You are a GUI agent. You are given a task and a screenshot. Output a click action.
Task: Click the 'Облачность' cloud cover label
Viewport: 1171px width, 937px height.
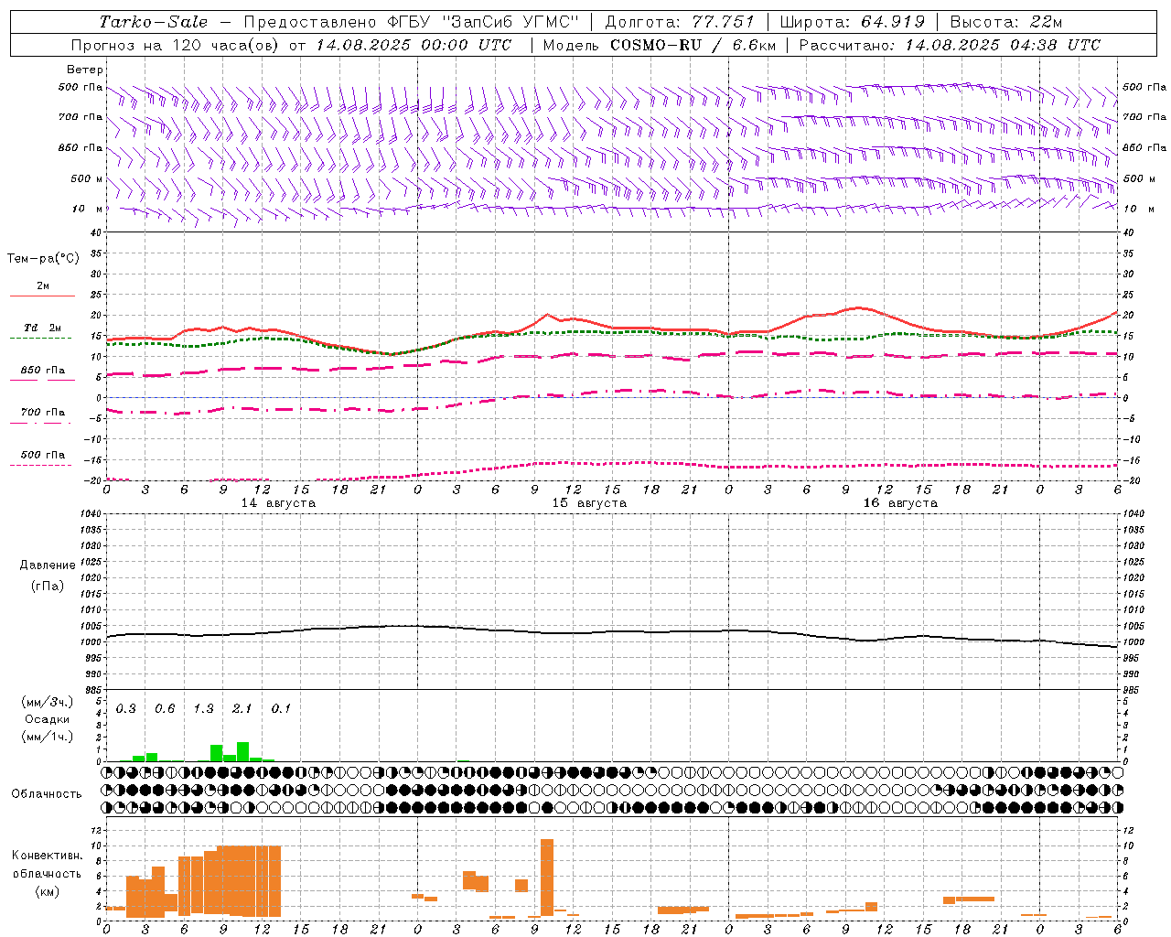point(47,794)
